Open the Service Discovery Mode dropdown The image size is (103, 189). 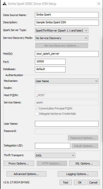[x=62, y=38]
